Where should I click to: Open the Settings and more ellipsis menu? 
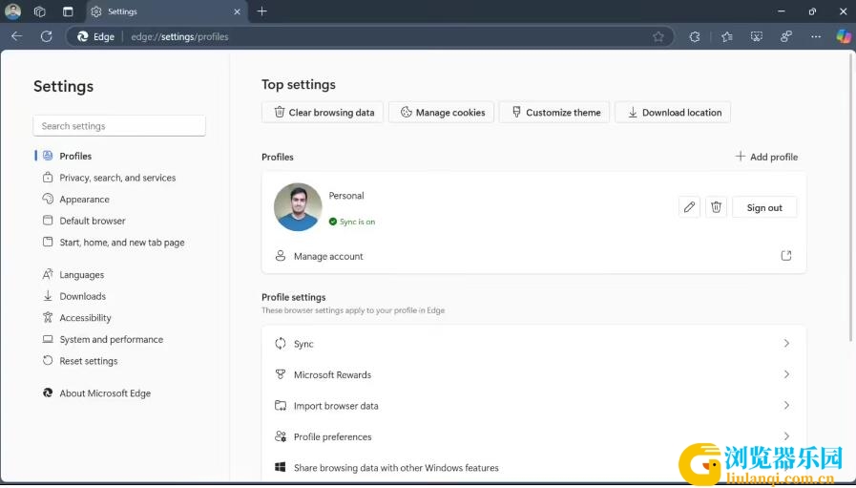(816, 36)
